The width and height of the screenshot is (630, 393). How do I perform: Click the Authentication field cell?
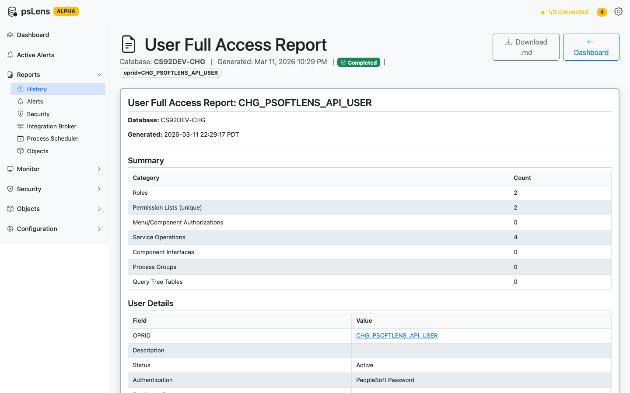[240, 380]
